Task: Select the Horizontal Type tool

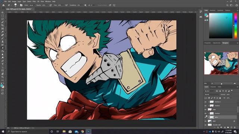Action: [3, 64]
